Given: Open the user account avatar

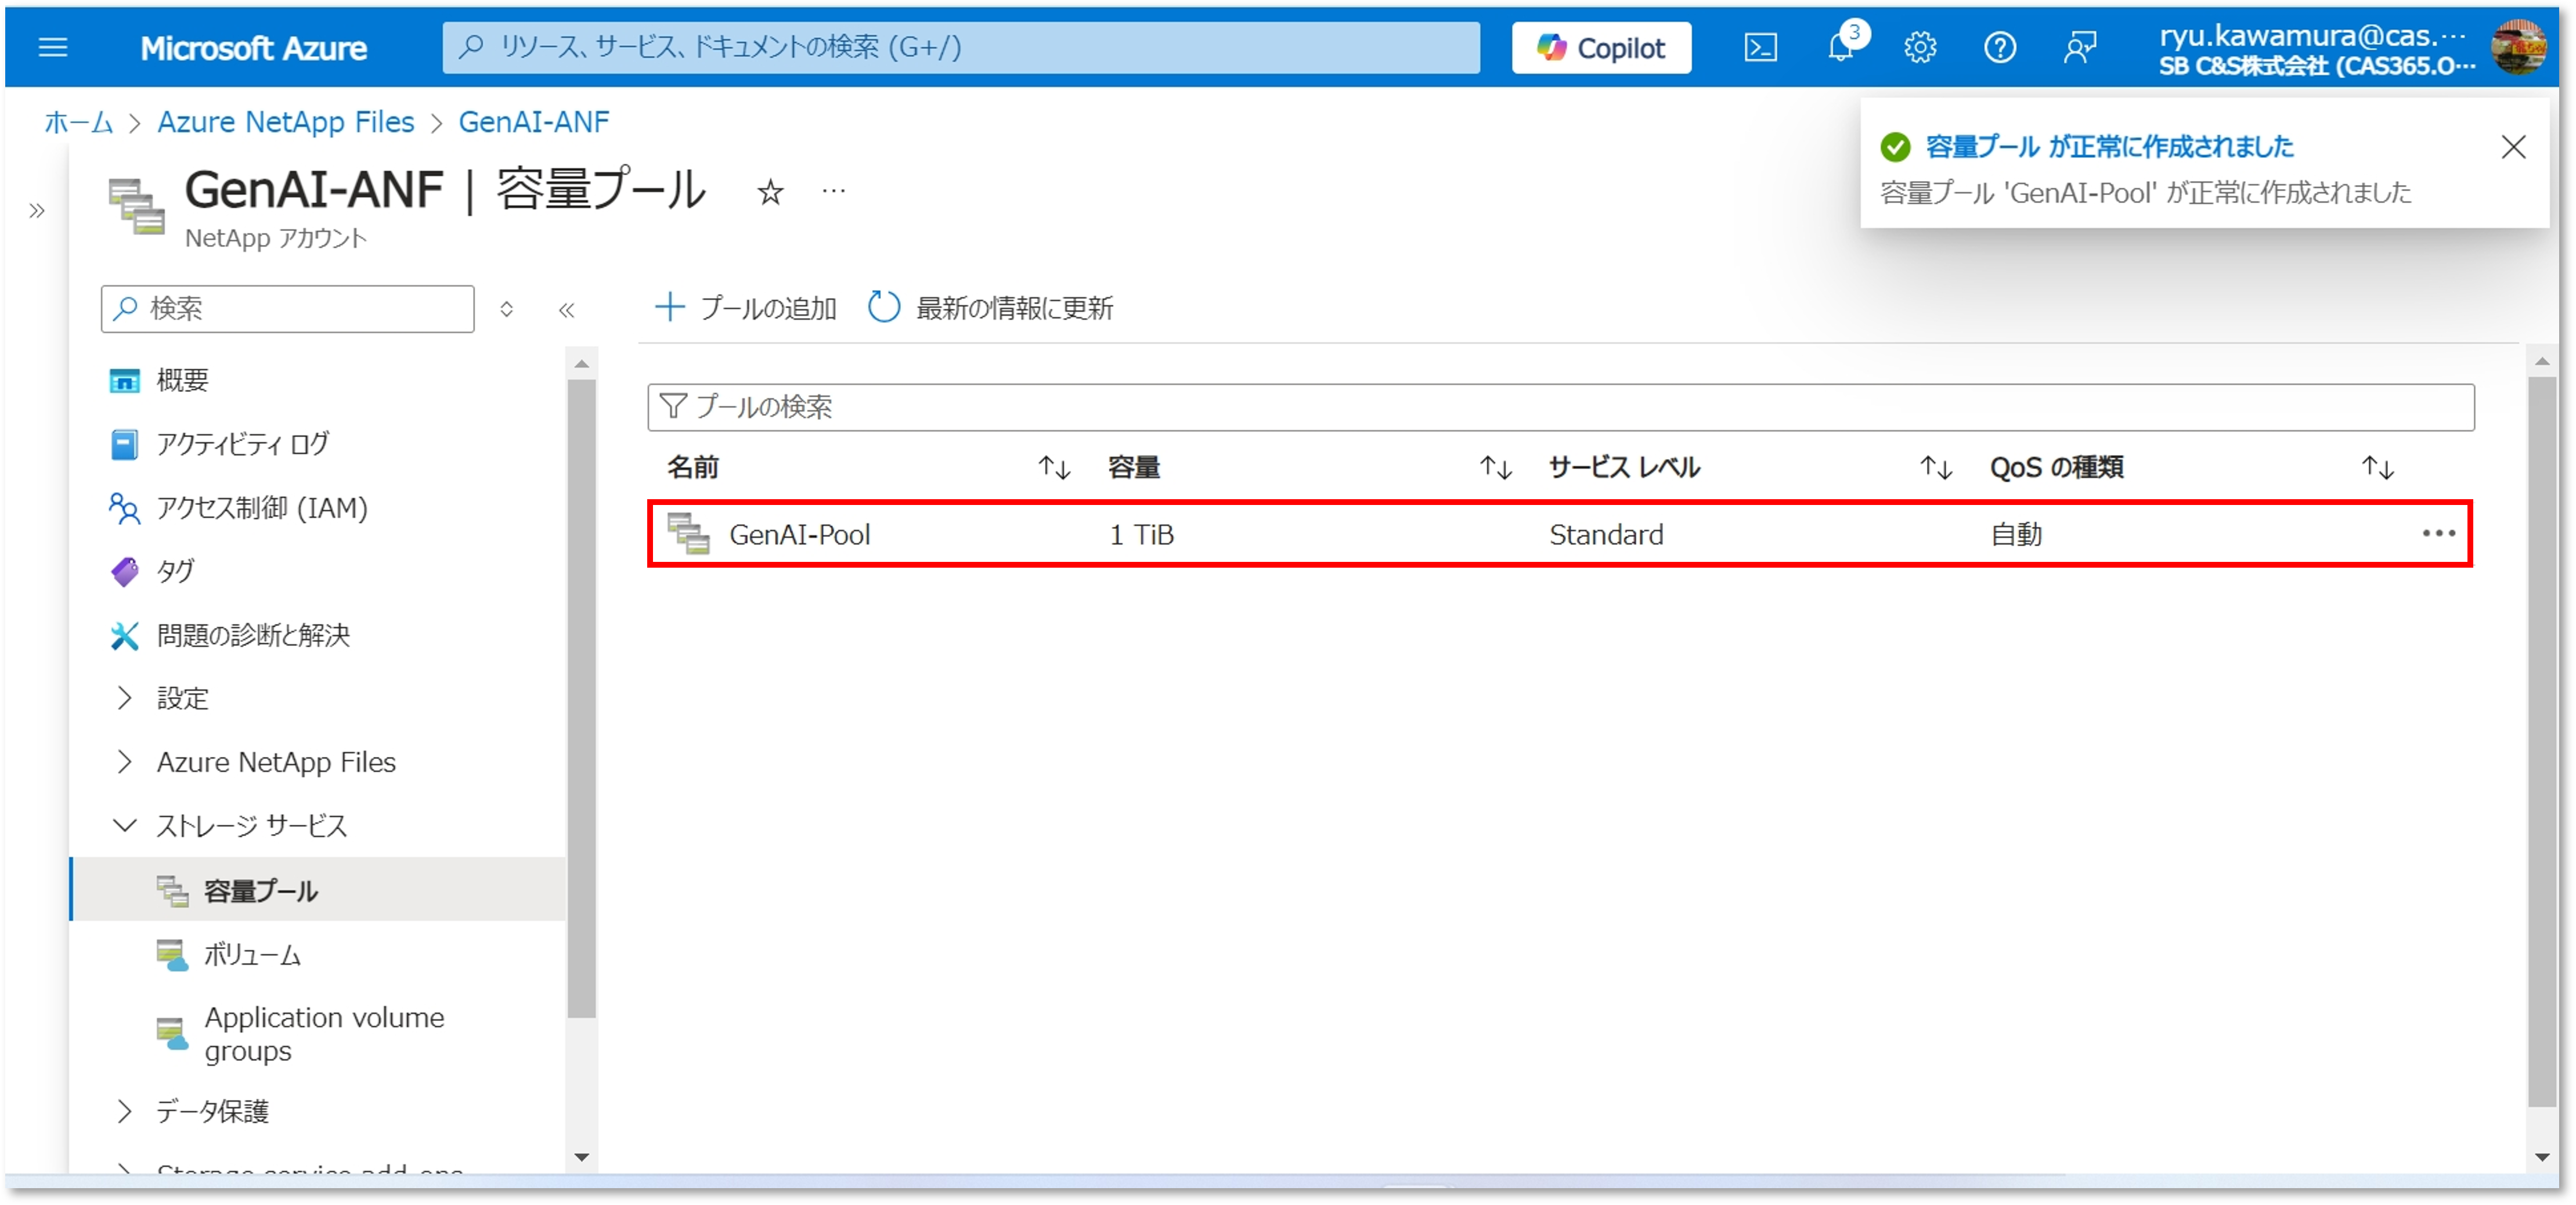Looking at the screenshot, I should point(2517,47).
